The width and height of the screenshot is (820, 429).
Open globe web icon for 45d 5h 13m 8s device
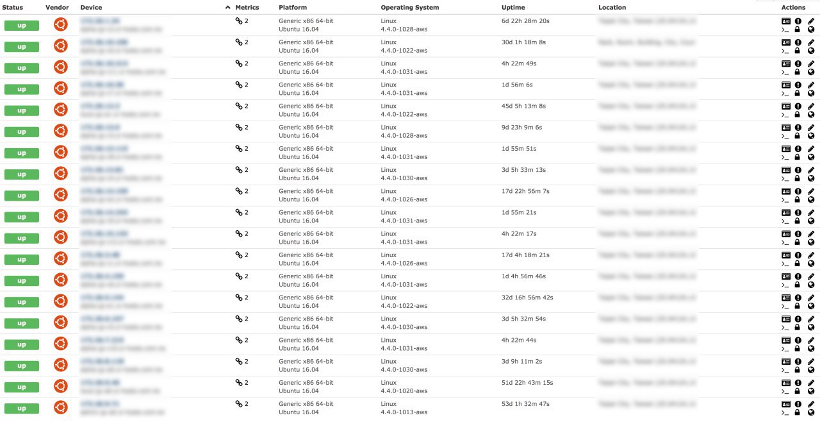811,114
